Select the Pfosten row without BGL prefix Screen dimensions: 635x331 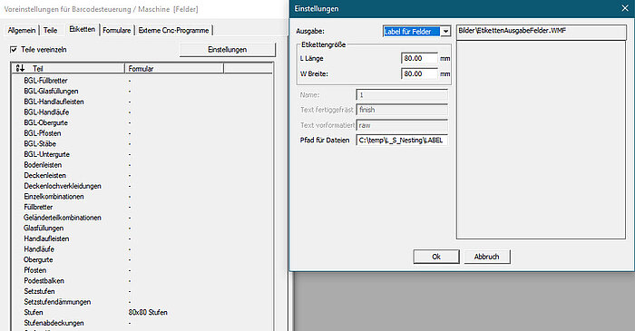142,270
